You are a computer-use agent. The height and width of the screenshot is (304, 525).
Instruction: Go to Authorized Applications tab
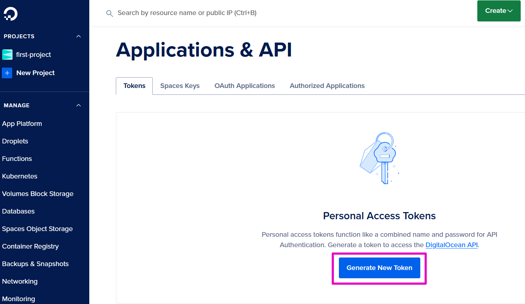coord(327,86)
